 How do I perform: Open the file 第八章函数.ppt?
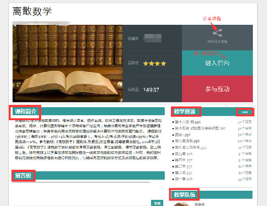click(x=187, y=141)
